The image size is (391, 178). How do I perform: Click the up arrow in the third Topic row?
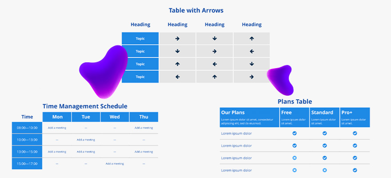(177, 64)
